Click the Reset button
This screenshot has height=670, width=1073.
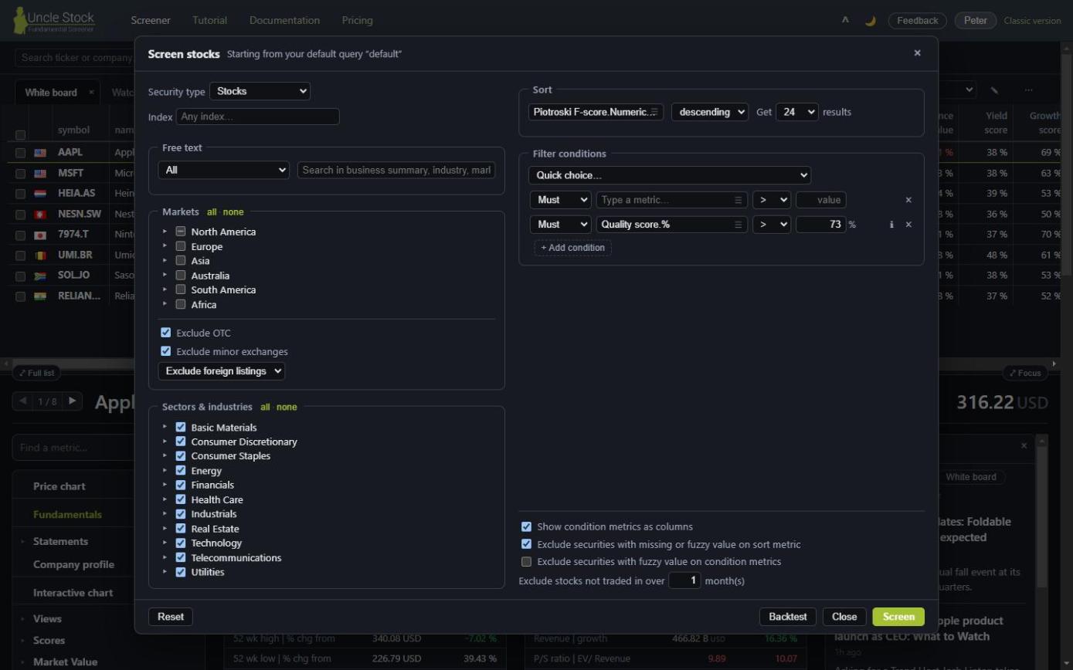click(171, 617)
